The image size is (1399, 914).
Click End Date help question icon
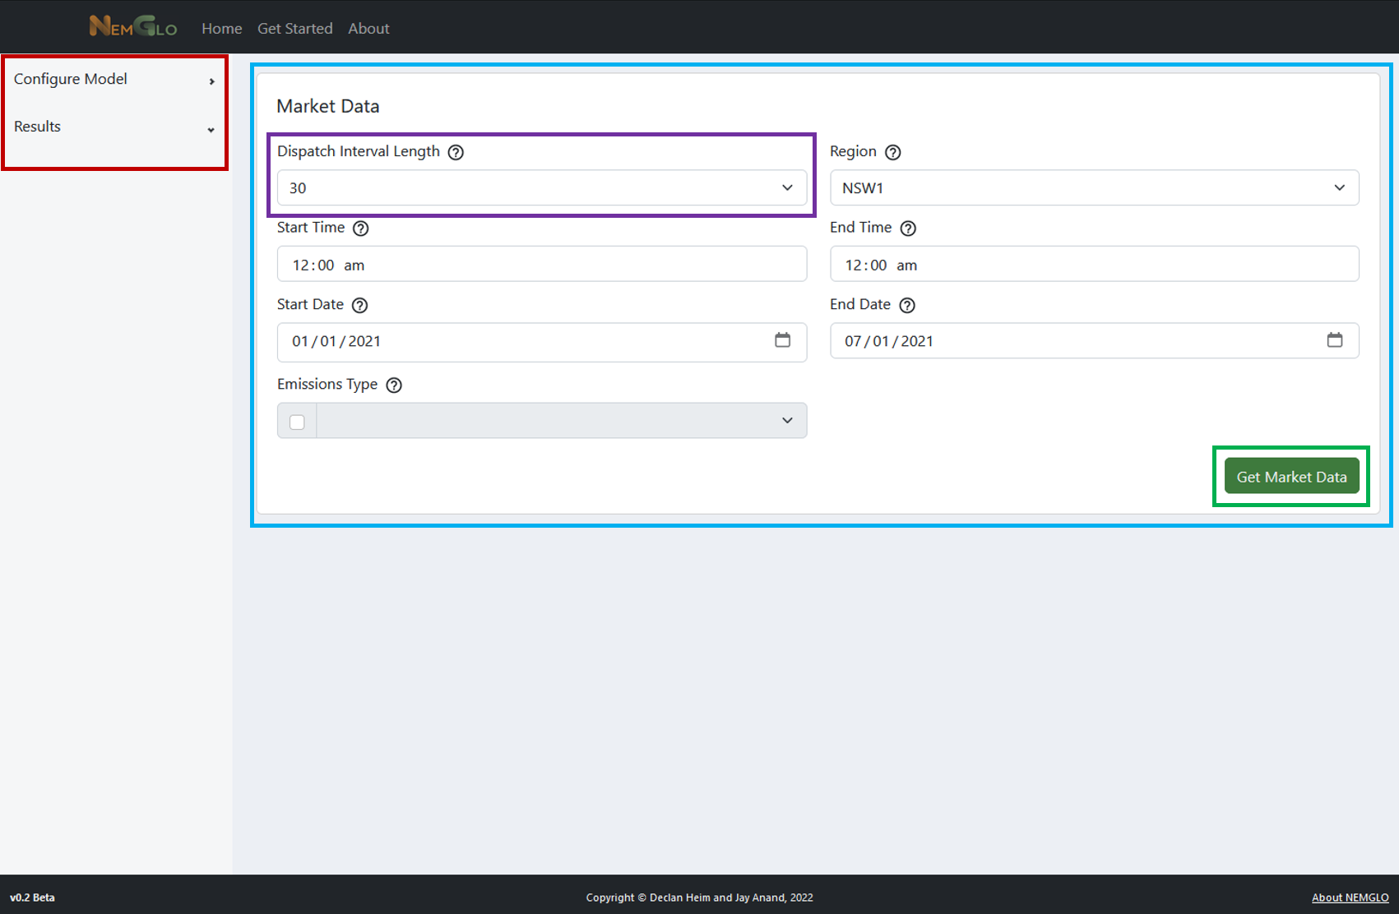[x=907, y=305]
